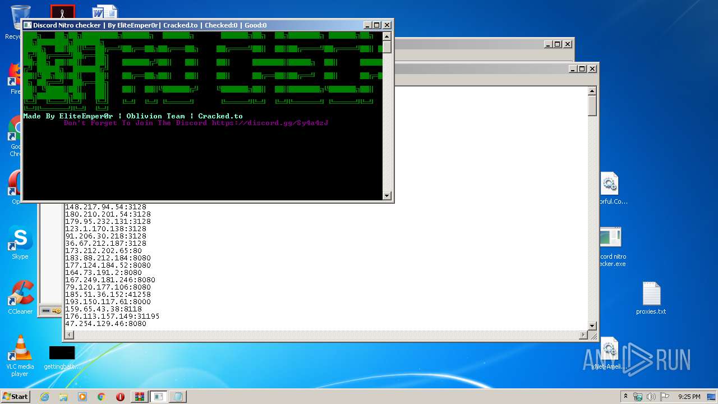This screenshot has width=718, height=404.
Task: Click the Start button
Action: tap(16, 396)
